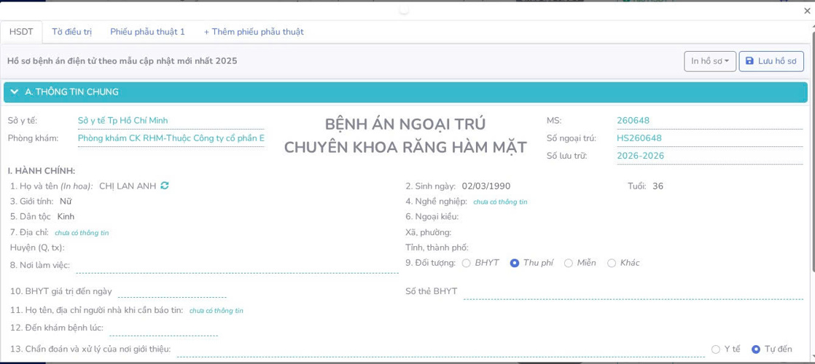Screen dimensions: 815x364
Task: Click the Nơi làm việc input field
Action: [237, 266]
